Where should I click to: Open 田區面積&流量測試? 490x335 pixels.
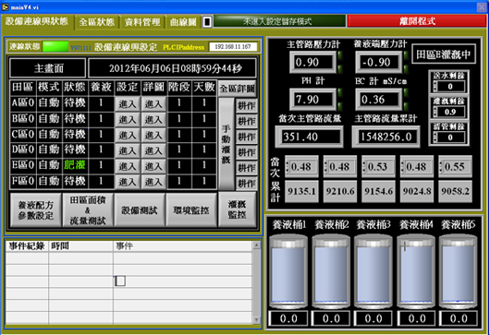point(88,210)
